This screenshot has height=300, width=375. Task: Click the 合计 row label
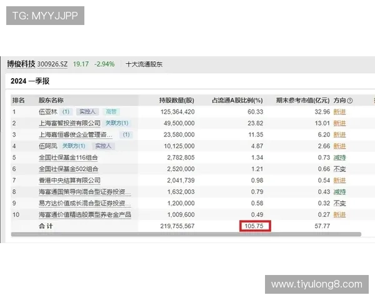46,226
